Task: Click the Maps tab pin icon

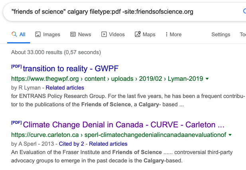Action: point(138,34)
